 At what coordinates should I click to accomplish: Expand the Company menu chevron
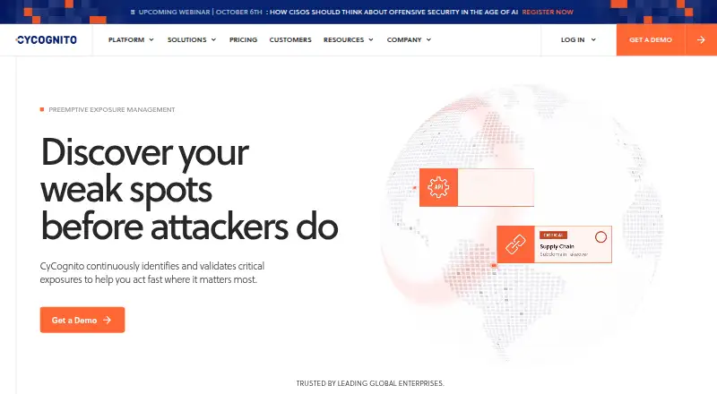coord(428,39)
